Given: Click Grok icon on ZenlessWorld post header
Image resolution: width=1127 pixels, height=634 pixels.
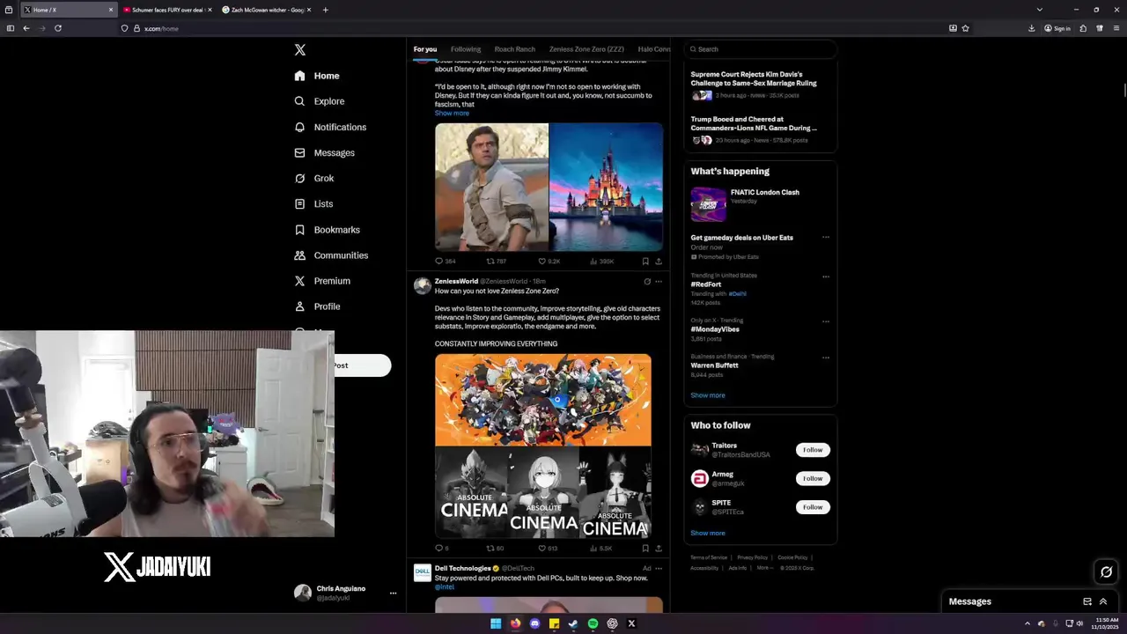Looking at the screenshot, I should pos(647,282).
